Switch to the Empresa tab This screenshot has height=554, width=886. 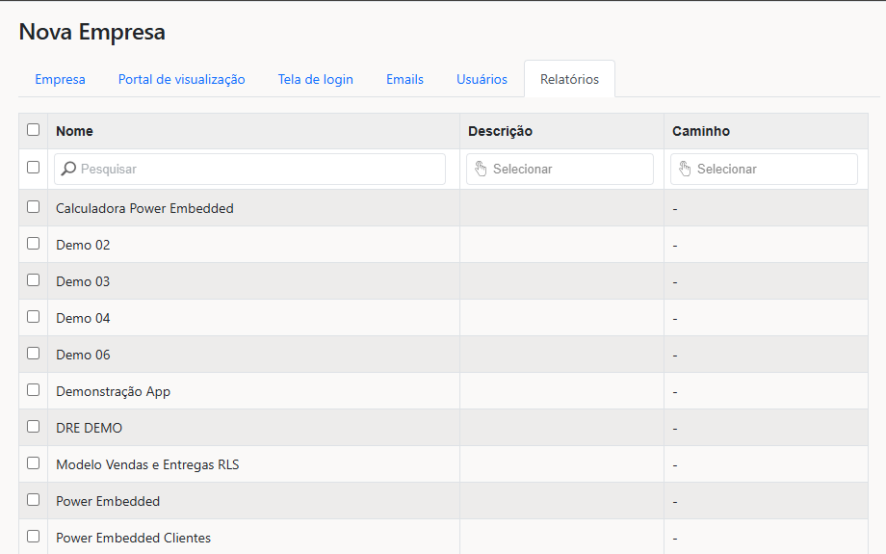click(x=60, y=79)
